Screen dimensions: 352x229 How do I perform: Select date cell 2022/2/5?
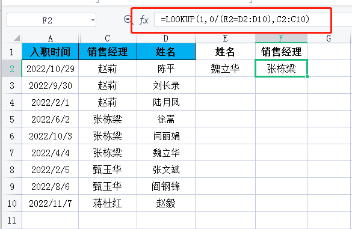[x=51, y=169]
